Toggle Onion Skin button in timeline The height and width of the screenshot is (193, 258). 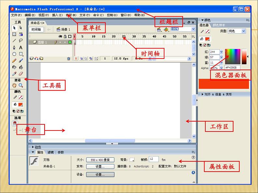coord(82,58)
